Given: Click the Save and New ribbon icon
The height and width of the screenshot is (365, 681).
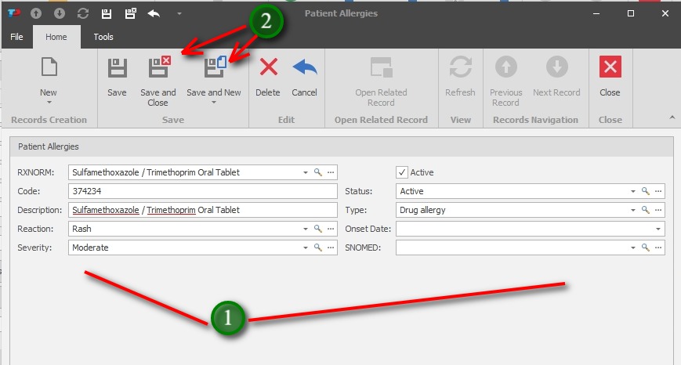Looking at the screenshot, I should [x=214, y=69].
